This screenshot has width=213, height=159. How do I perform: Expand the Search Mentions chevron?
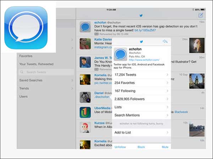coord(168,115)
